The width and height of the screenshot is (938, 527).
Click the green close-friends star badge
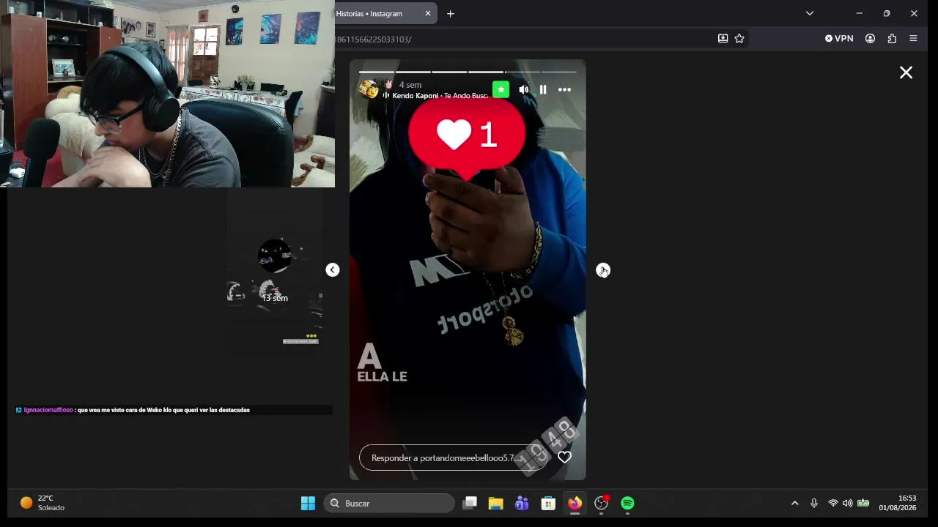click(x=501, y=89)
